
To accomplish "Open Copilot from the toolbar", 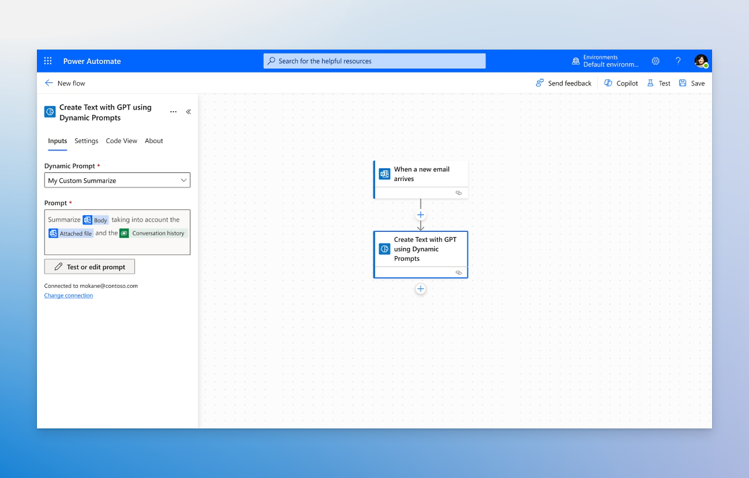I will (x=621, y=83).
